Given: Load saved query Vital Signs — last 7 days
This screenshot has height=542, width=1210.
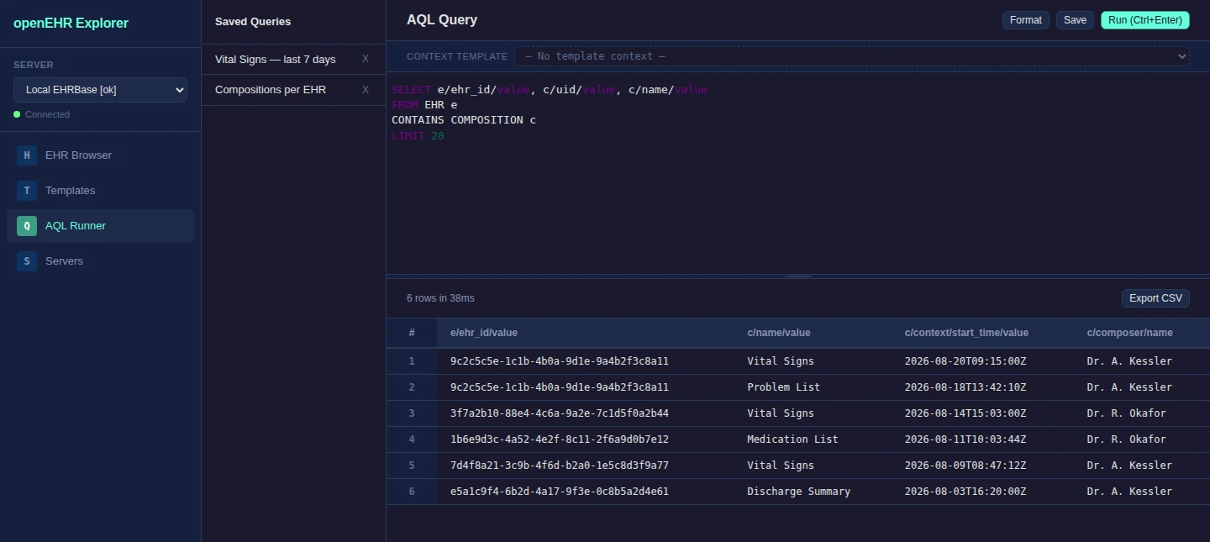Looking at the screenshot, I should coord(275,59).
